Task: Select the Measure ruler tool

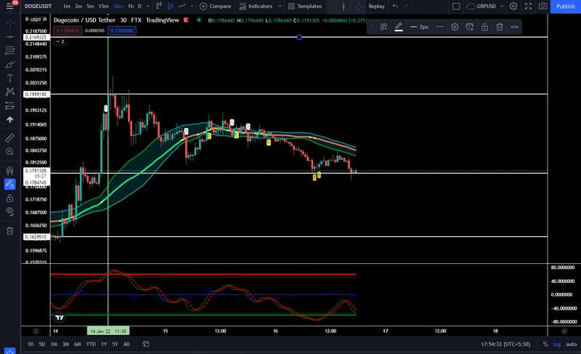Action: (10, 138)
